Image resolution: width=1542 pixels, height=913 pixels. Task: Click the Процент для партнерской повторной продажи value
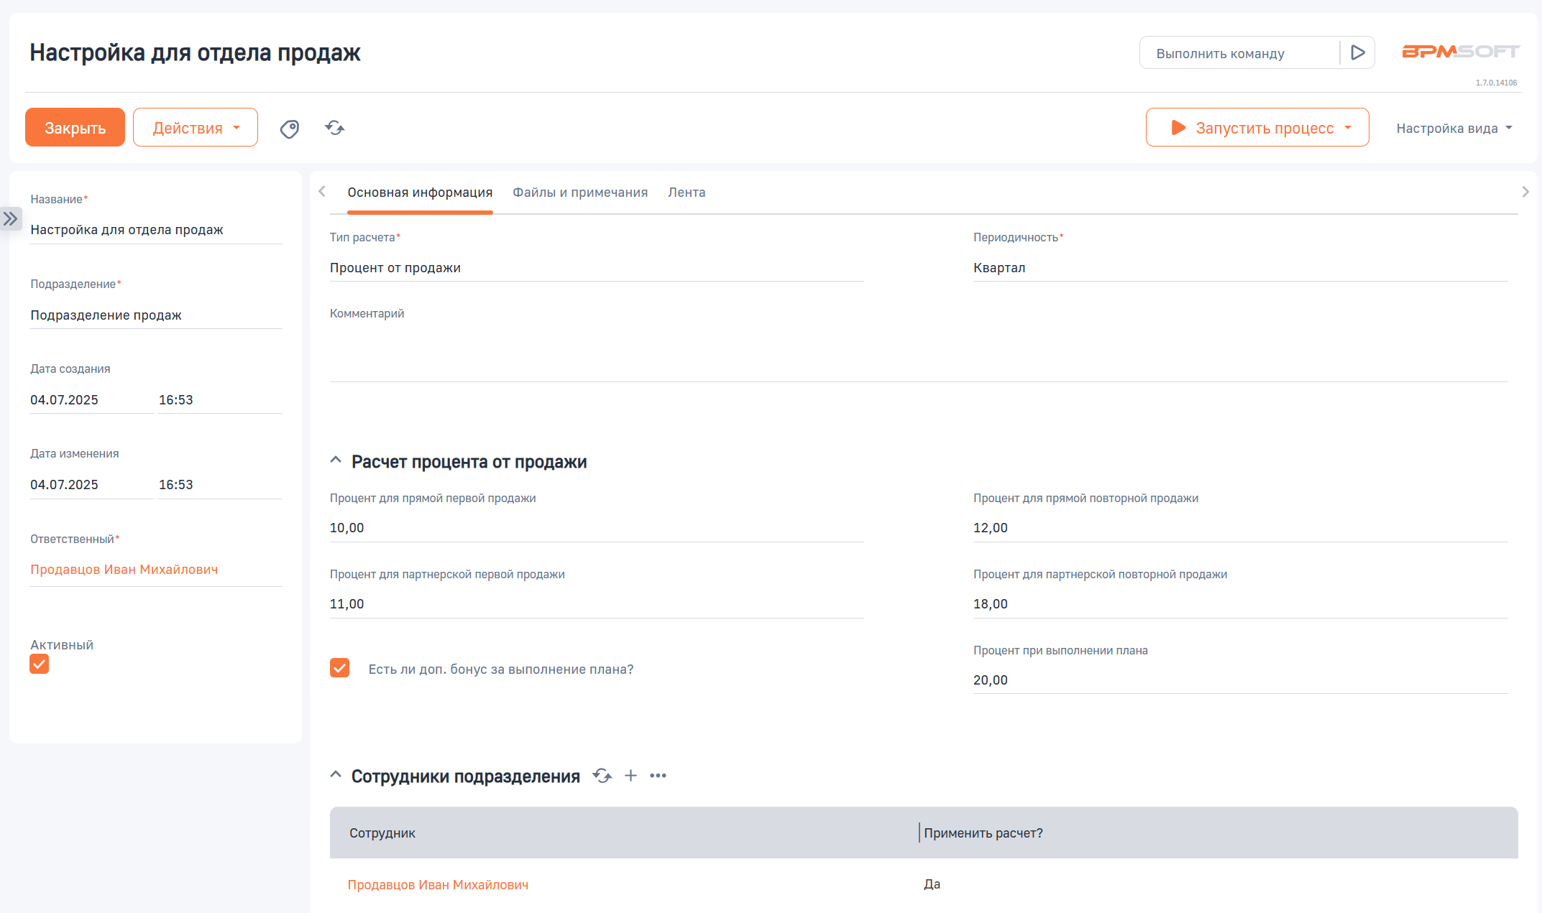point(1240,604)
